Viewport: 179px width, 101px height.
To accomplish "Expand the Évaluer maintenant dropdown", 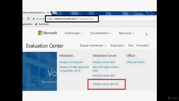I will (x=93, y=45).
